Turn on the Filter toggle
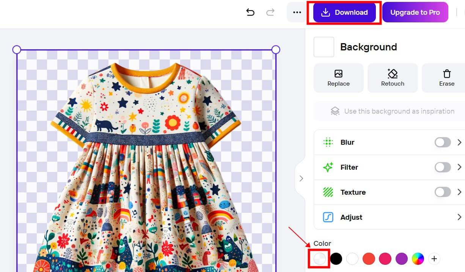The width and height of the screenshot is (465, 272). [x=442, y=167]
